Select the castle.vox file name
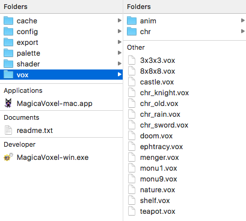 157,82
